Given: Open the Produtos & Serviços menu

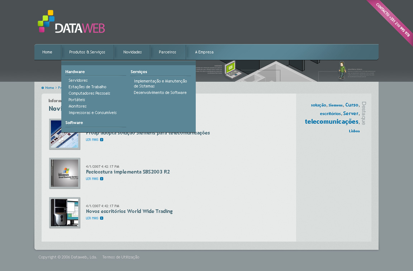Looking at the screenshot, I should pos(87,52).
